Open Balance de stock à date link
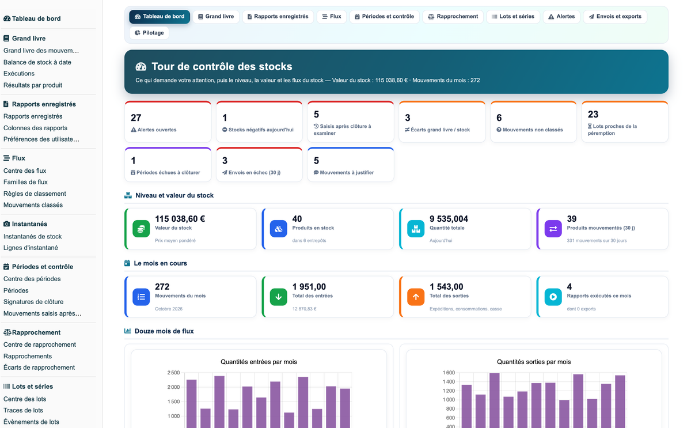 [x=37, y=62]
